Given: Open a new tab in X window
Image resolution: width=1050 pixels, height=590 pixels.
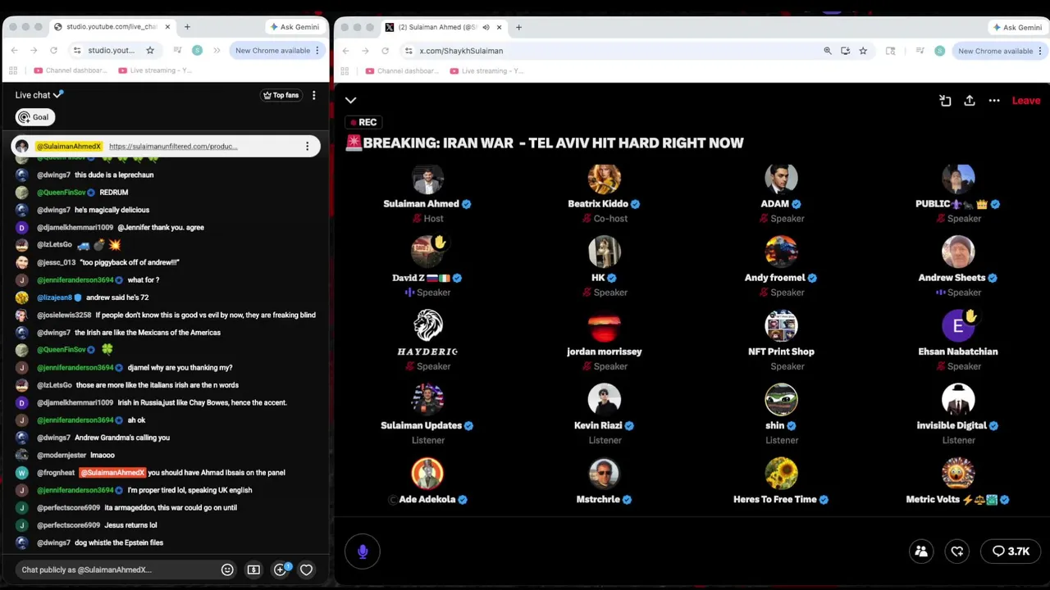Looking at the screenshot, I should [x=518, y=27].
